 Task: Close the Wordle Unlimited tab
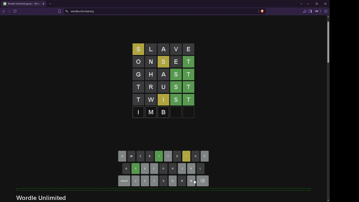pyautogui.click(x=43, y=4)
